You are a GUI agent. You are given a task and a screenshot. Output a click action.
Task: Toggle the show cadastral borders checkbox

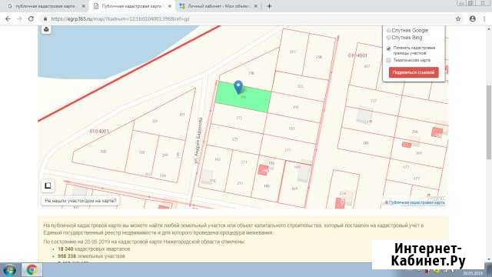coord(388,48)
